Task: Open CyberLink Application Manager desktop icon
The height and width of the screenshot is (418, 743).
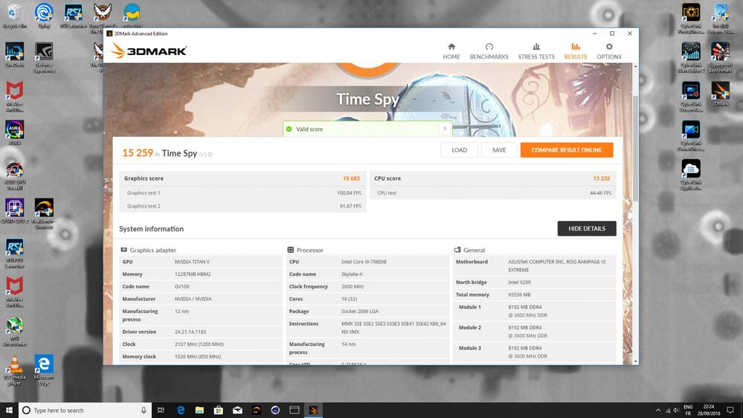Action: [691, 176]
